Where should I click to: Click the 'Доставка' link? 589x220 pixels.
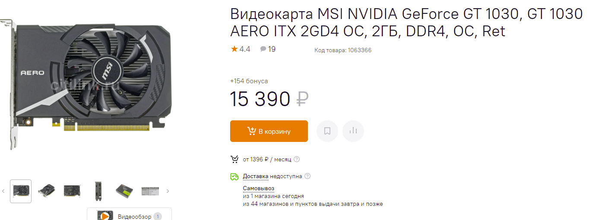[256, 176]
